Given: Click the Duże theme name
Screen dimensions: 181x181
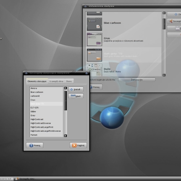Looking at the screenshot, I should (x=107, y=69).
